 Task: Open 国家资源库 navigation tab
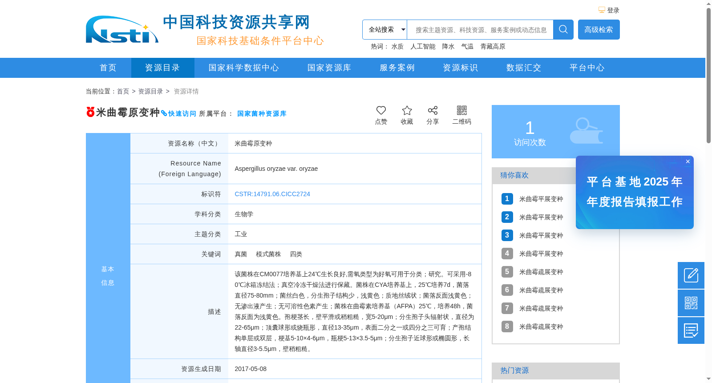point(329,68)
